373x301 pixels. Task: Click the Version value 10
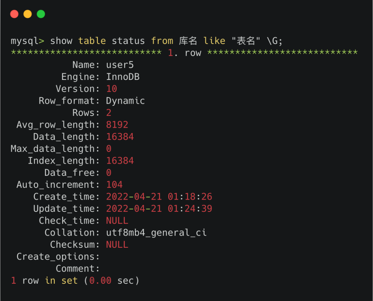click(112, 89)
